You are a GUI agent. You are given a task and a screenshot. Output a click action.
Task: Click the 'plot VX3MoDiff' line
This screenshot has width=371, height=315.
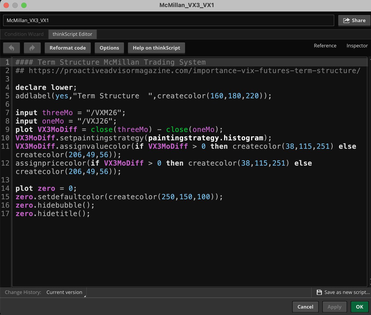119,130
